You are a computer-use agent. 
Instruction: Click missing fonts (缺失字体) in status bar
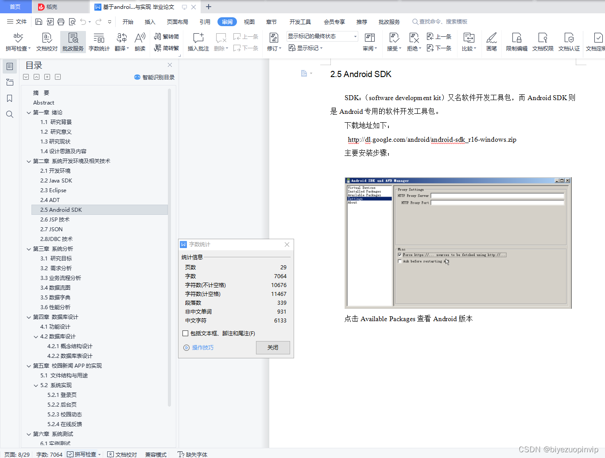coord(193,454)
